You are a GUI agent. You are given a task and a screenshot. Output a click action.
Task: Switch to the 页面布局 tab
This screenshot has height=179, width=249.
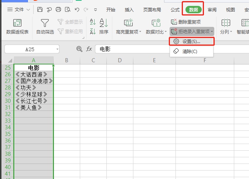152,10
